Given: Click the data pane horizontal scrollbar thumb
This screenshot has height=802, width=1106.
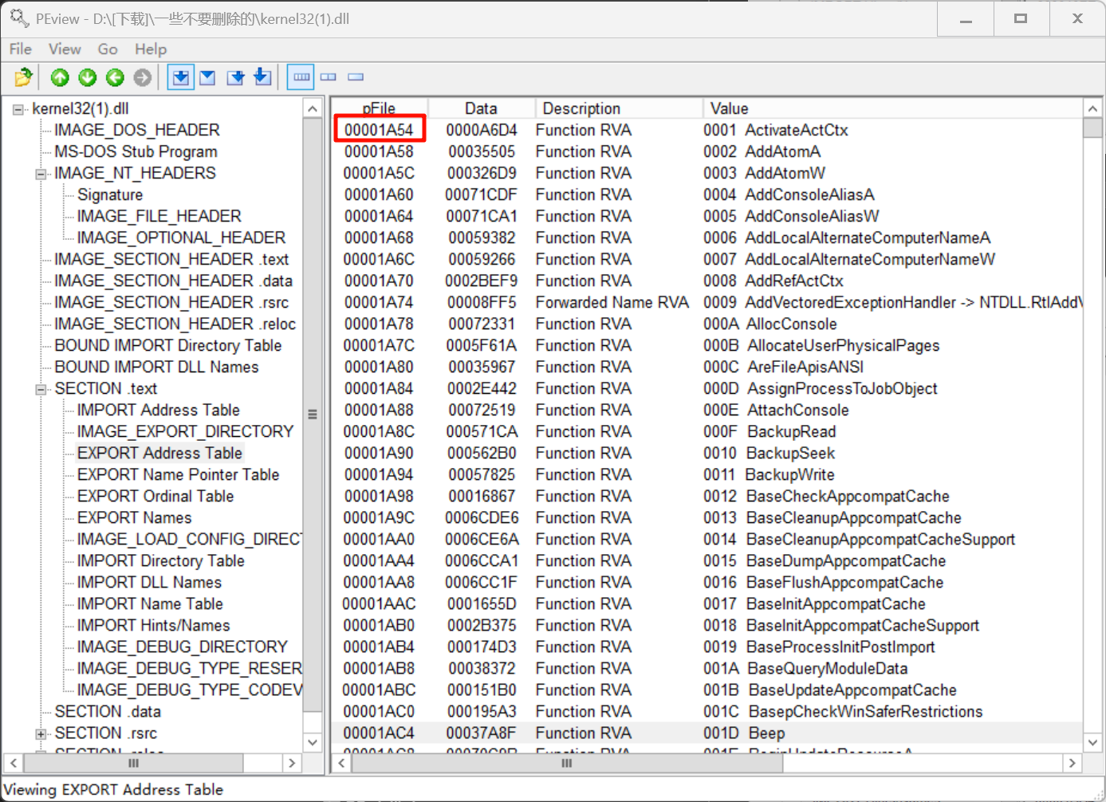Looking at the screenshot, I should (566, 763).
